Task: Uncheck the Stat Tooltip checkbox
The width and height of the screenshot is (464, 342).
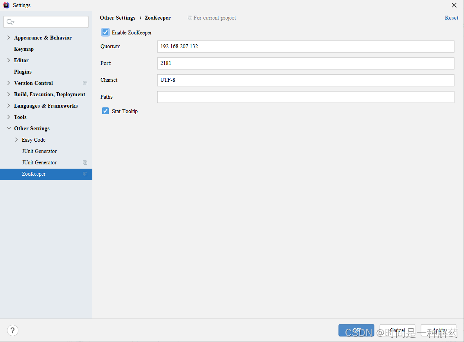Action: pyautogui.click(x=105, y=111)
